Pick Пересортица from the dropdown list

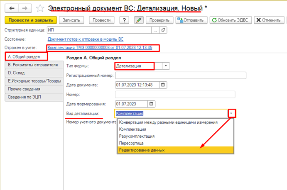131,143
